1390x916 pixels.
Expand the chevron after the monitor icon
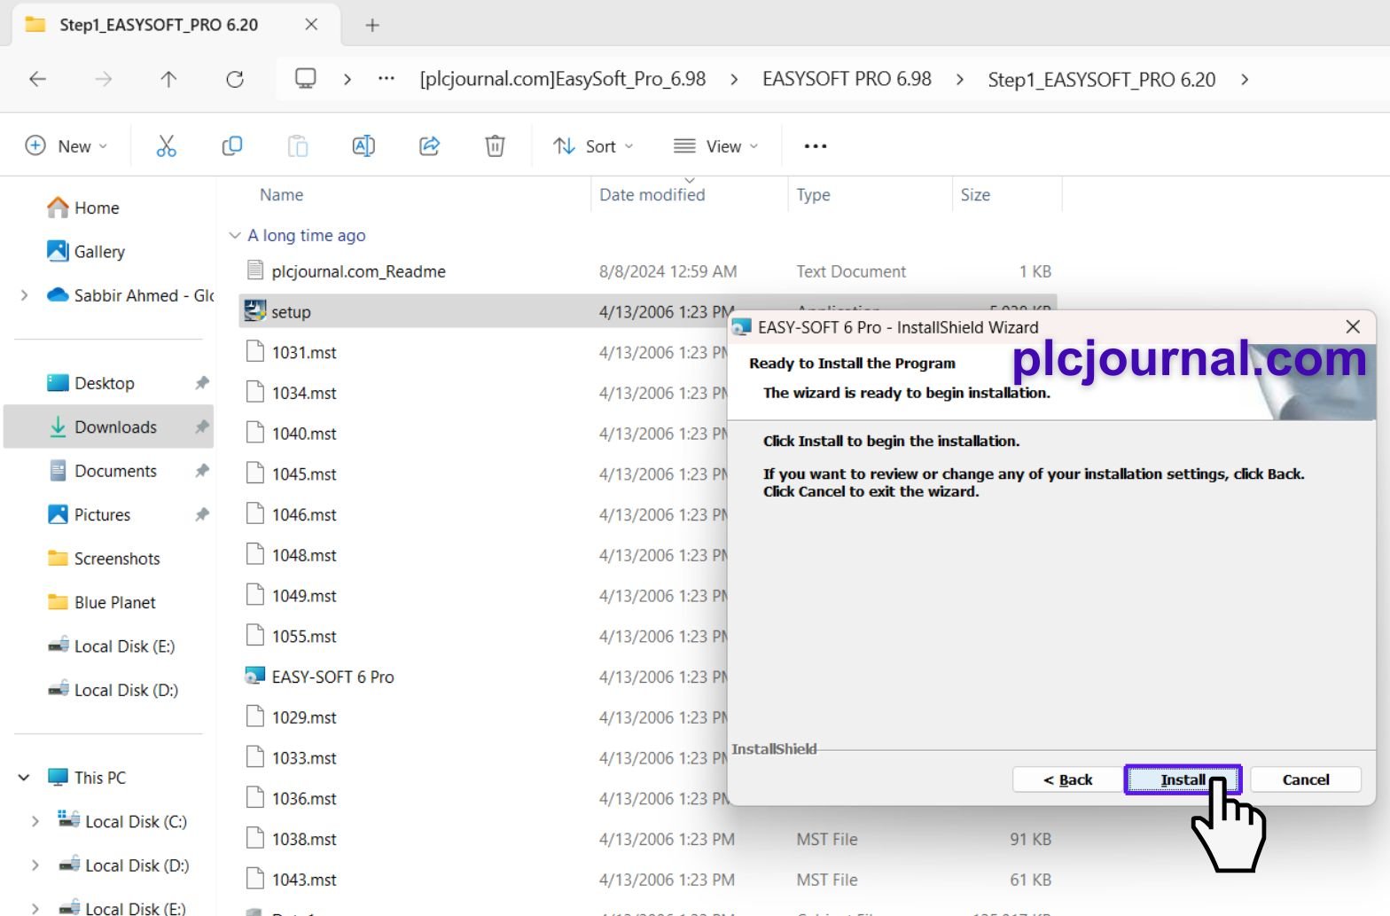click(x=347, y=79)
